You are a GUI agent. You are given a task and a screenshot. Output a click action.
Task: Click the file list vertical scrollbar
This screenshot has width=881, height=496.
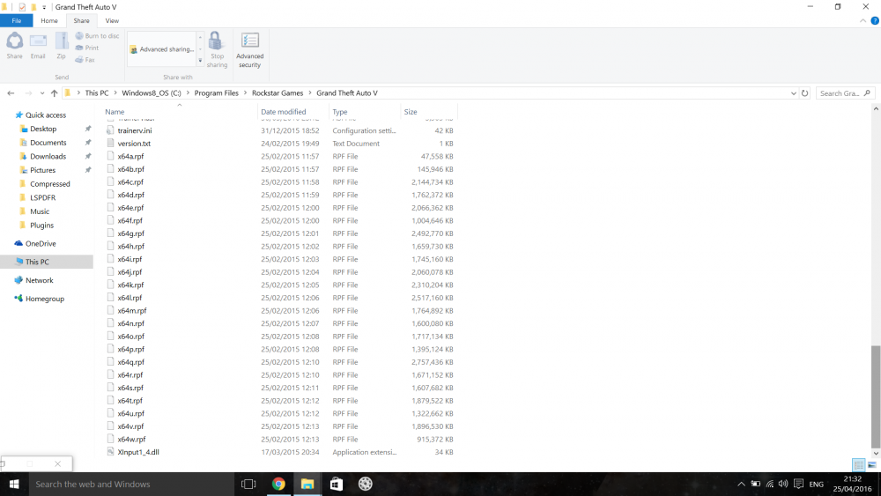[x=876, y=396]
